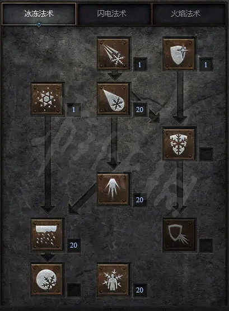
Task: Select the Ice Bolt skill icon
Action: (113, 54)
